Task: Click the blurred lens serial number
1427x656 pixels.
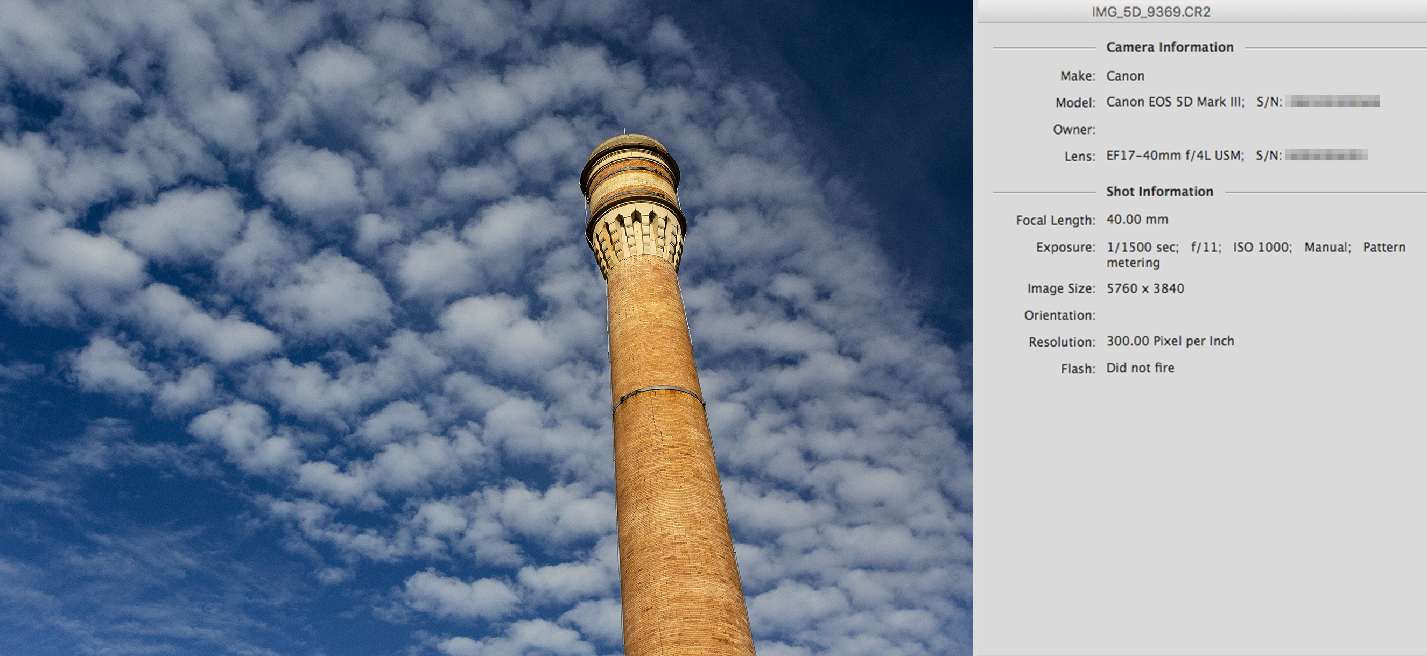Action: (1326, 155)
